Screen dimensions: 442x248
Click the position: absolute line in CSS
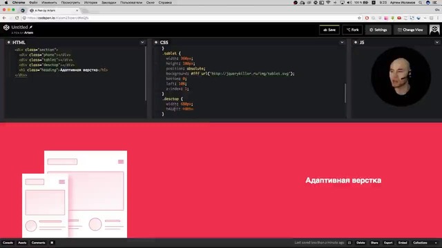[186, 69]
